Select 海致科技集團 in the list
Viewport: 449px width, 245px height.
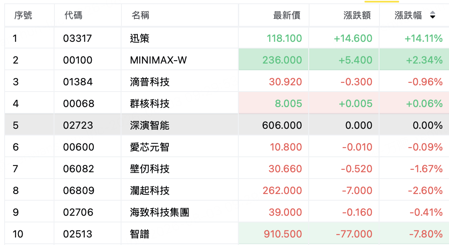tap(160, 212)
